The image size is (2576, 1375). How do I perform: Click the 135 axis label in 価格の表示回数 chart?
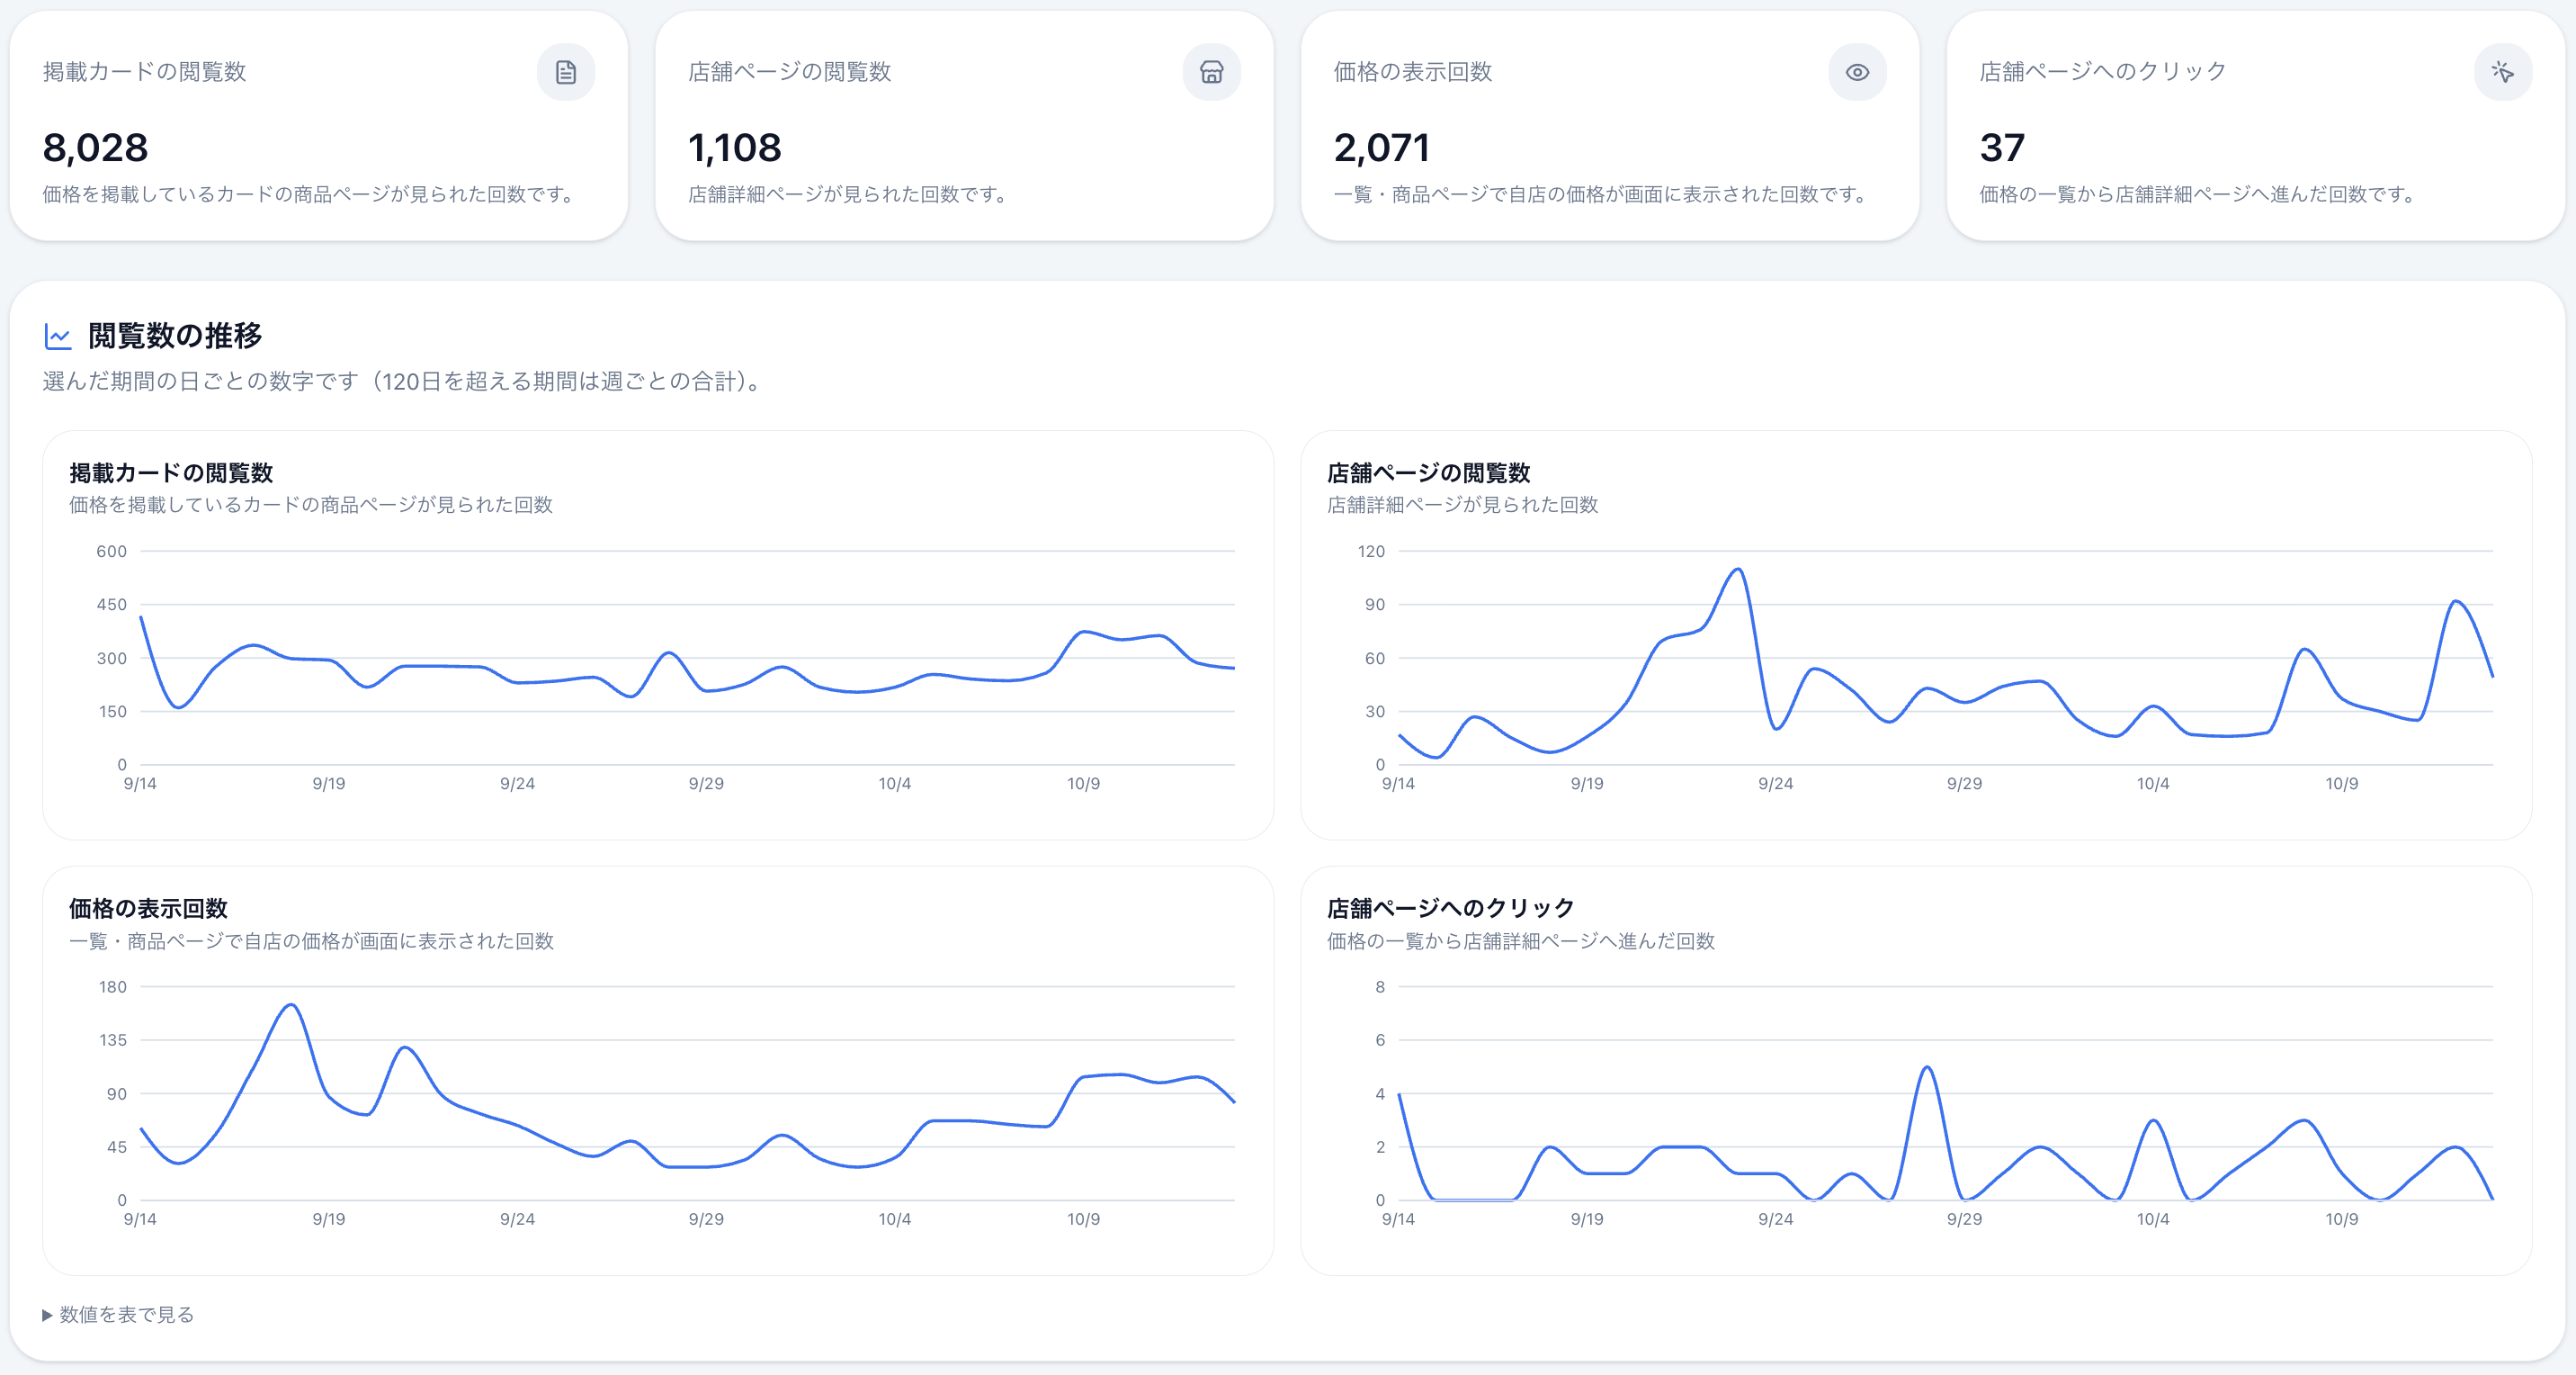point(112,1039)
